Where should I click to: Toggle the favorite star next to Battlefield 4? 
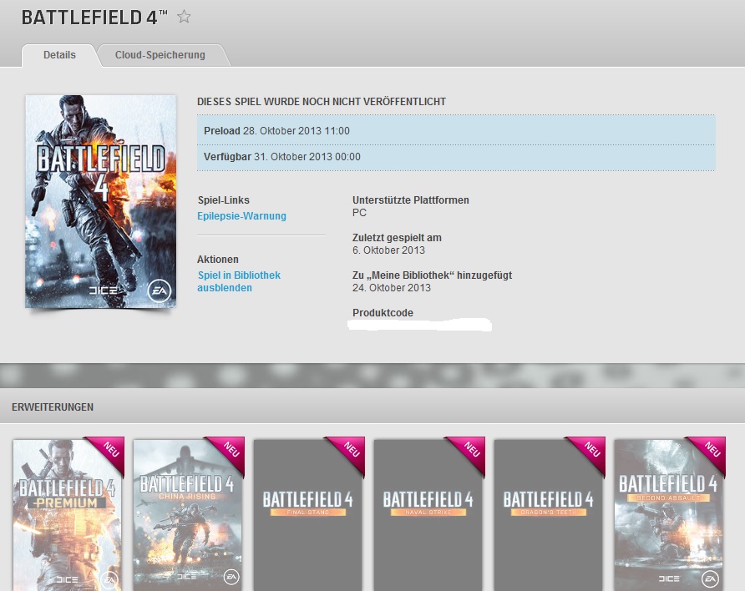pyautogui.click(x=184, y=17)
